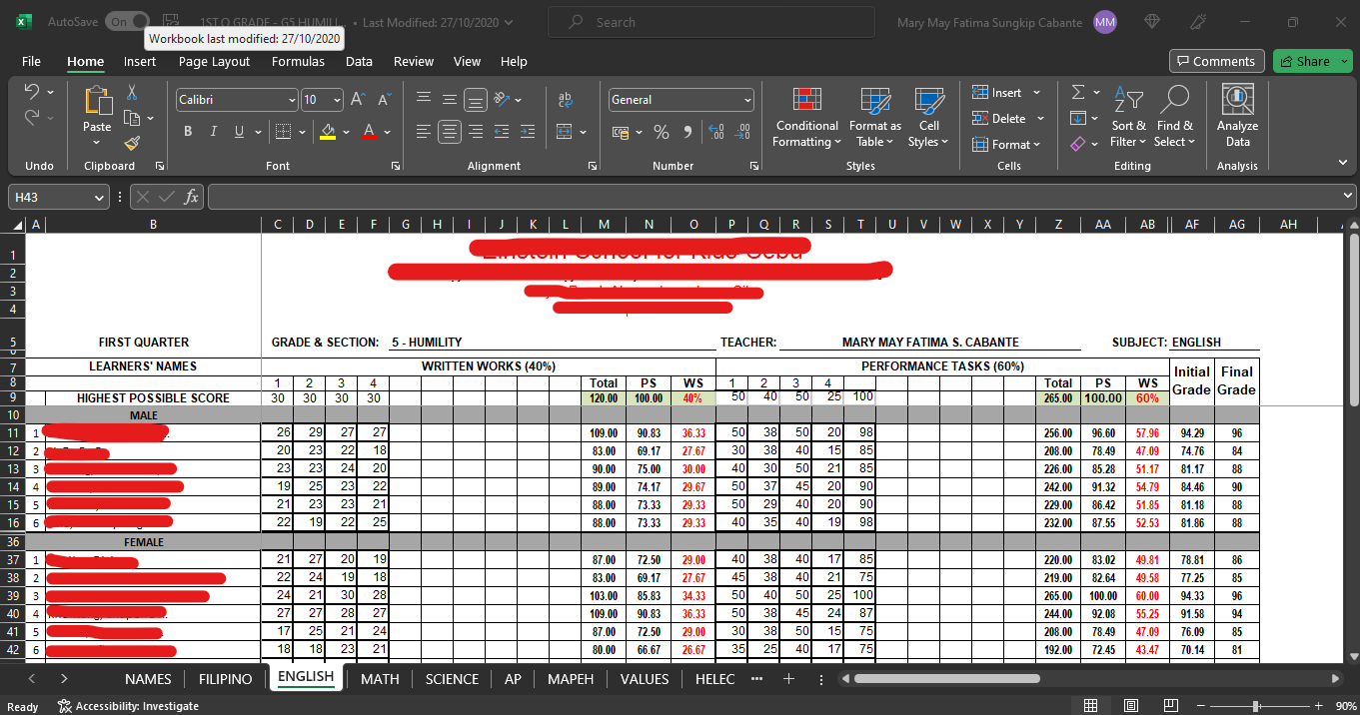Toggle Center horizontal alignment
Viewport: 1360px width, 715px height.
coord(450,132)
